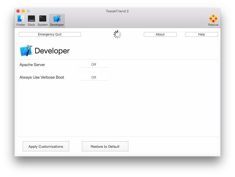Image resolution: width=235 pixels, height=177 pixels.
Task: Minimize the TweakFriend 2 window
Action: pos(23,11)
